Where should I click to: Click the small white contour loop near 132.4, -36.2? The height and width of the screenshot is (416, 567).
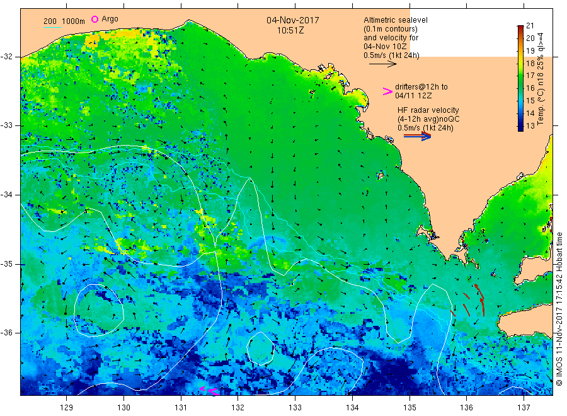(x=260, y=349)
